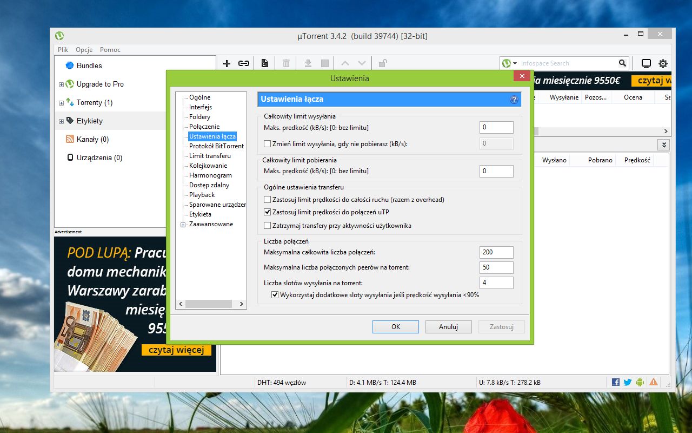Click the OK button
692x433 pixels.
[x=396, y=327]
